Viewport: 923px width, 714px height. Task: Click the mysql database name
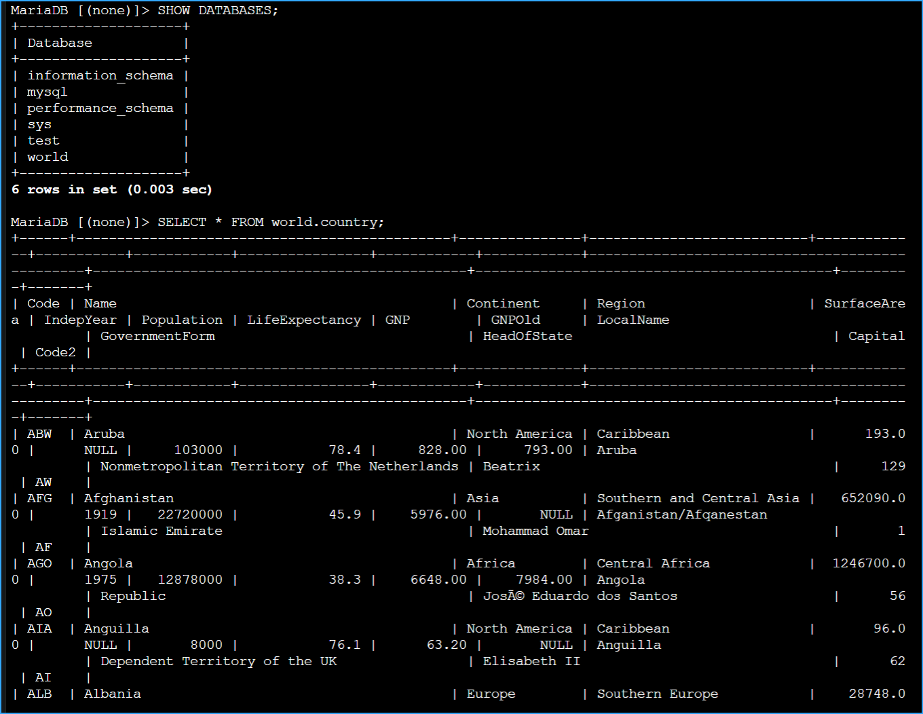coord(47,92)
